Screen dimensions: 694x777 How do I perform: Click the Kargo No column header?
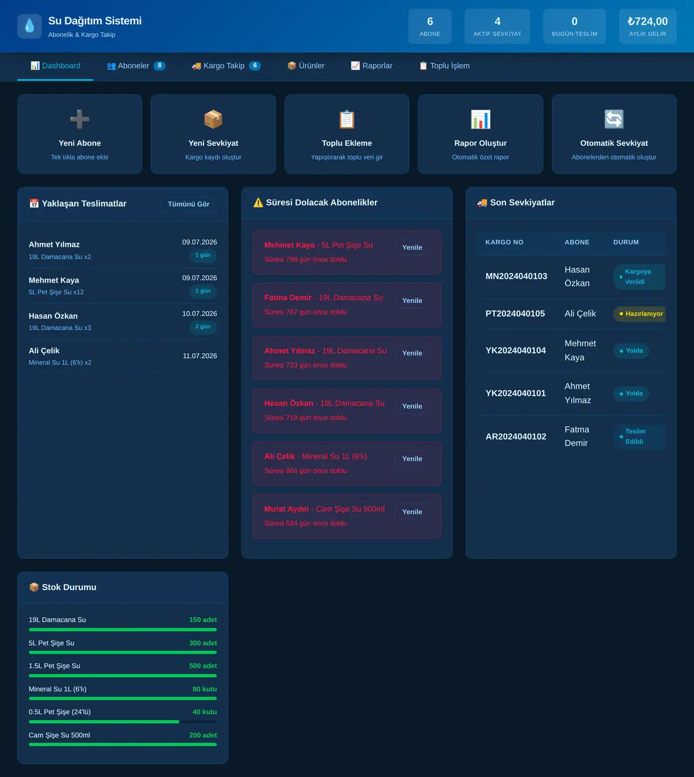pos(504,242)
